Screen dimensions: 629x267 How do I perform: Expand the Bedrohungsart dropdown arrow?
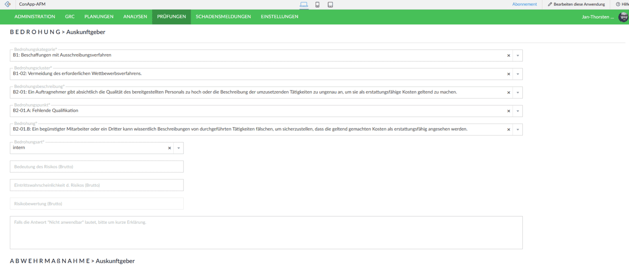tap(179, 148)
